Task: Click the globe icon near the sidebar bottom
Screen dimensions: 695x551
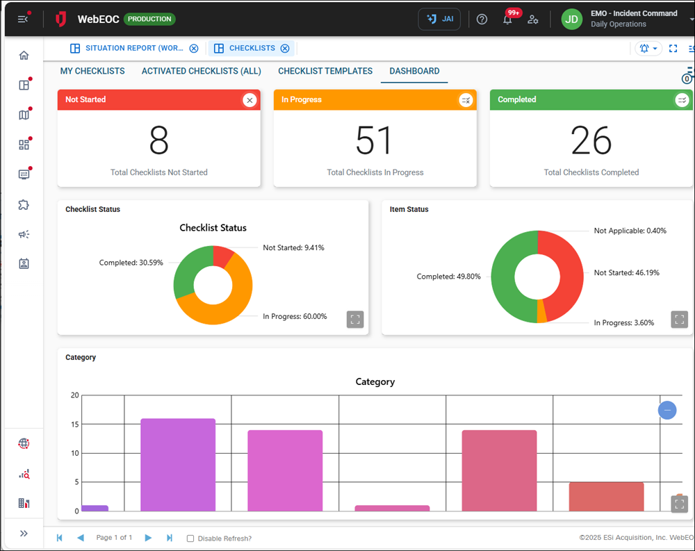Action: click(24, 443)
